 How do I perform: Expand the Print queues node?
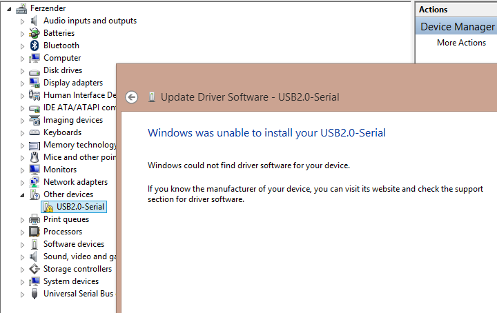point(22,220)
